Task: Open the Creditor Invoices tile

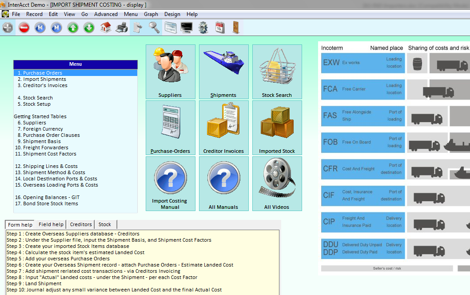Action: click(x=223, y=128)
